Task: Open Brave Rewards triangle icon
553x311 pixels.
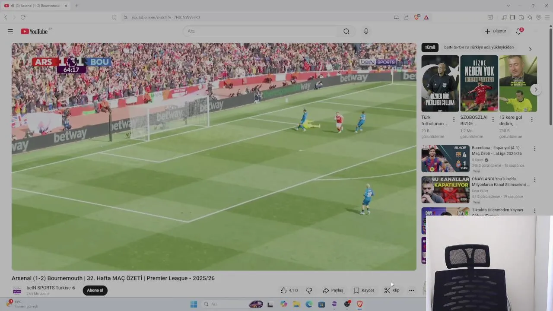Action: [426, 17]
